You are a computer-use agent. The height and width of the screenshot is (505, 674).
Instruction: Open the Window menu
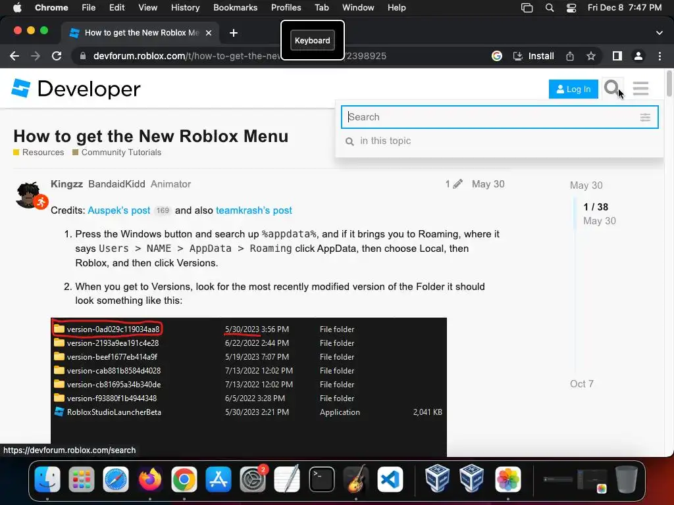coord(358,8)
